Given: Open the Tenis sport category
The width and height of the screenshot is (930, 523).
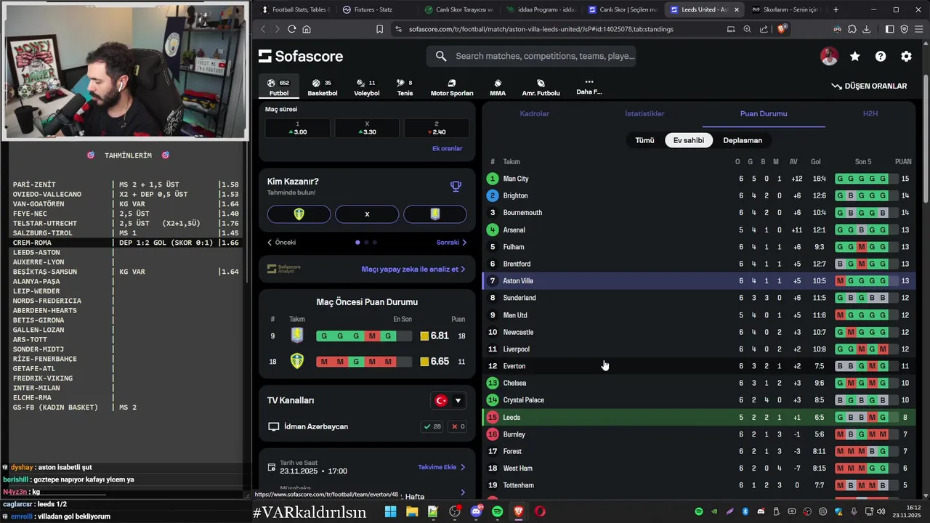Looking at the screenshot, I should coord(405,87).
